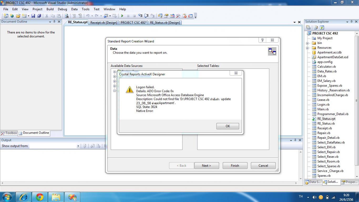Click the Solution Explorer toolbar icon
The image size is (359, 202).
coord(160,16)
